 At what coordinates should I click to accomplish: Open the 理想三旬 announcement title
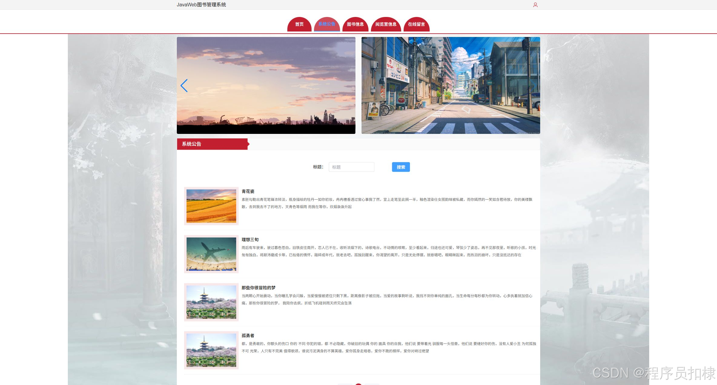(250, 240)
